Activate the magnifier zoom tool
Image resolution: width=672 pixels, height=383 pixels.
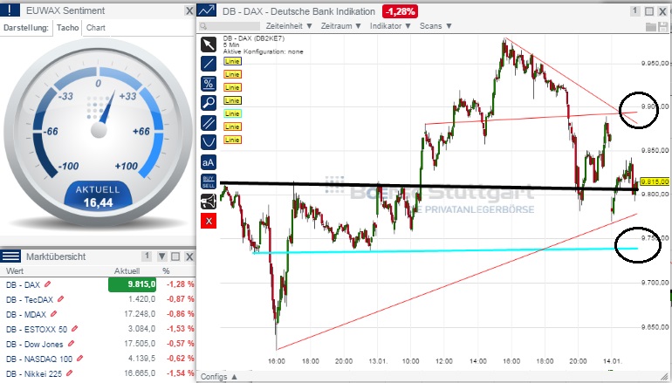coord(209,103)
